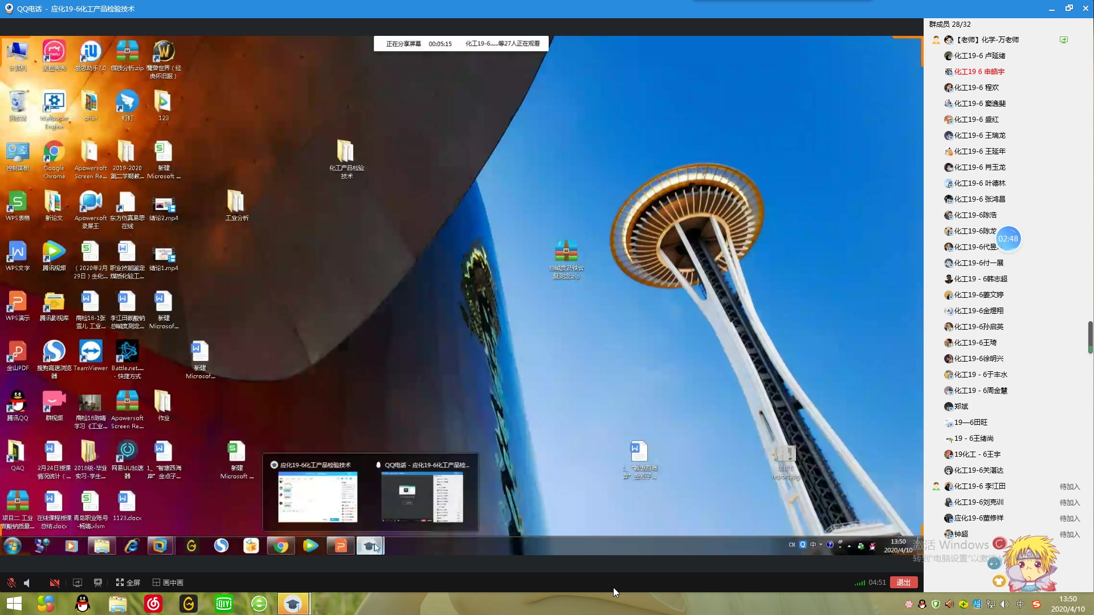Screen dimensions: 1094x615
Task: Click host clock showing 13:50 2020/4/10
Action: tap(1068, 604)
